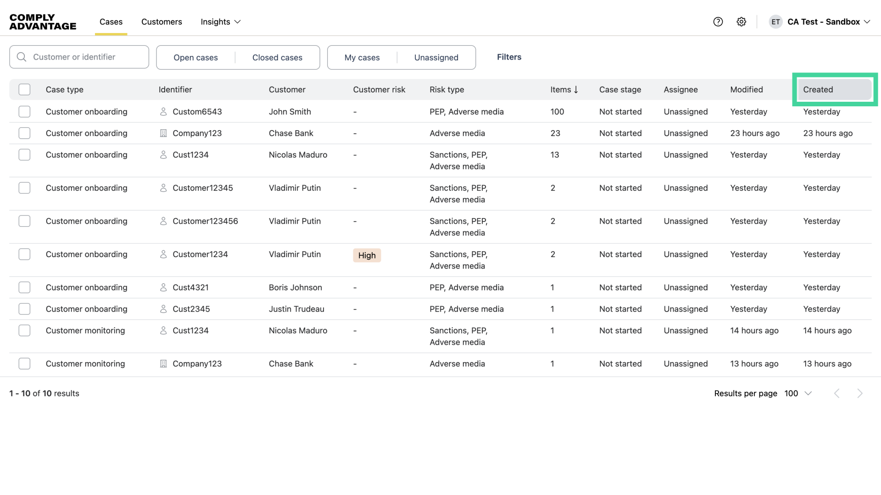881x495 pixels.
Task: Click the company icon beside Company123 onboarding
Action: (x=163, y=133)
